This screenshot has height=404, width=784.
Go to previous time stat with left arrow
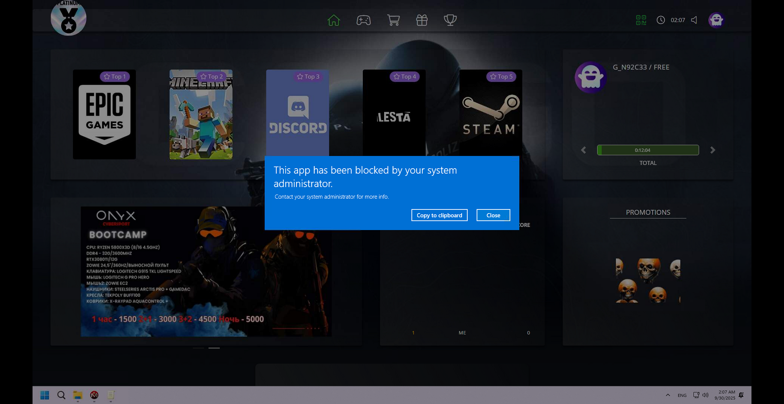583,150
